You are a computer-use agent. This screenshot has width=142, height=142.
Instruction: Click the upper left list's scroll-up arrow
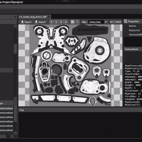coord(15,26)
